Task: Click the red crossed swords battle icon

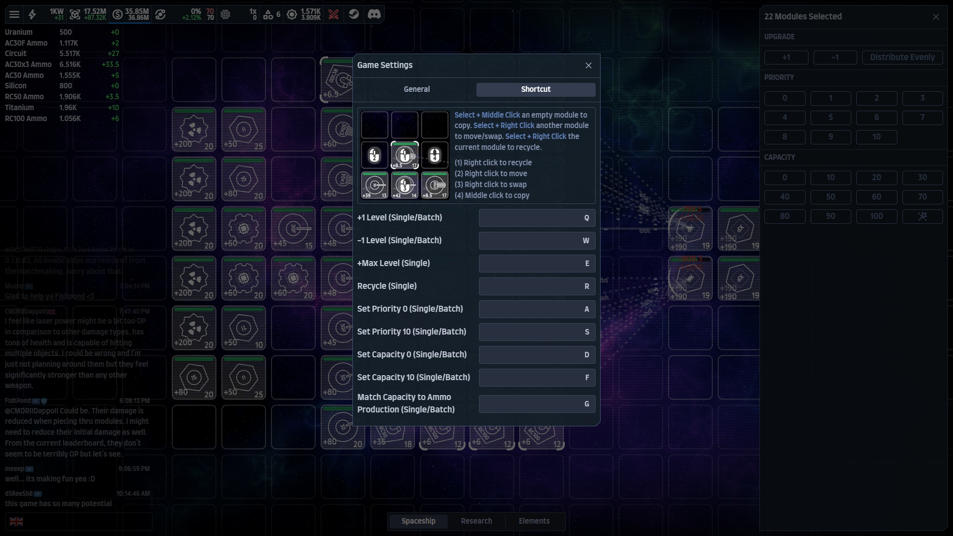Action: (334, 14)
